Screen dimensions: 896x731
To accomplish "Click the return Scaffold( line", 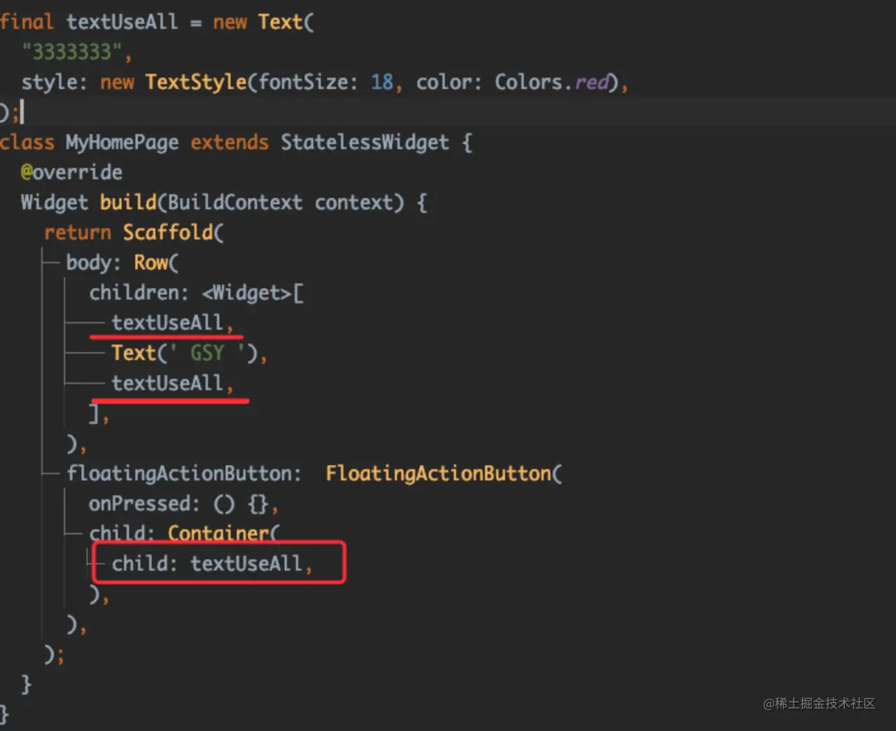I will coord(134,232).
